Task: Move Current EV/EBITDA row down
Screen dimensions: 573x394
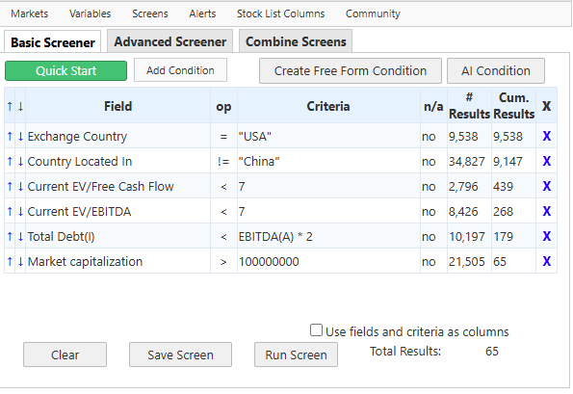Action: pos(20,211)
